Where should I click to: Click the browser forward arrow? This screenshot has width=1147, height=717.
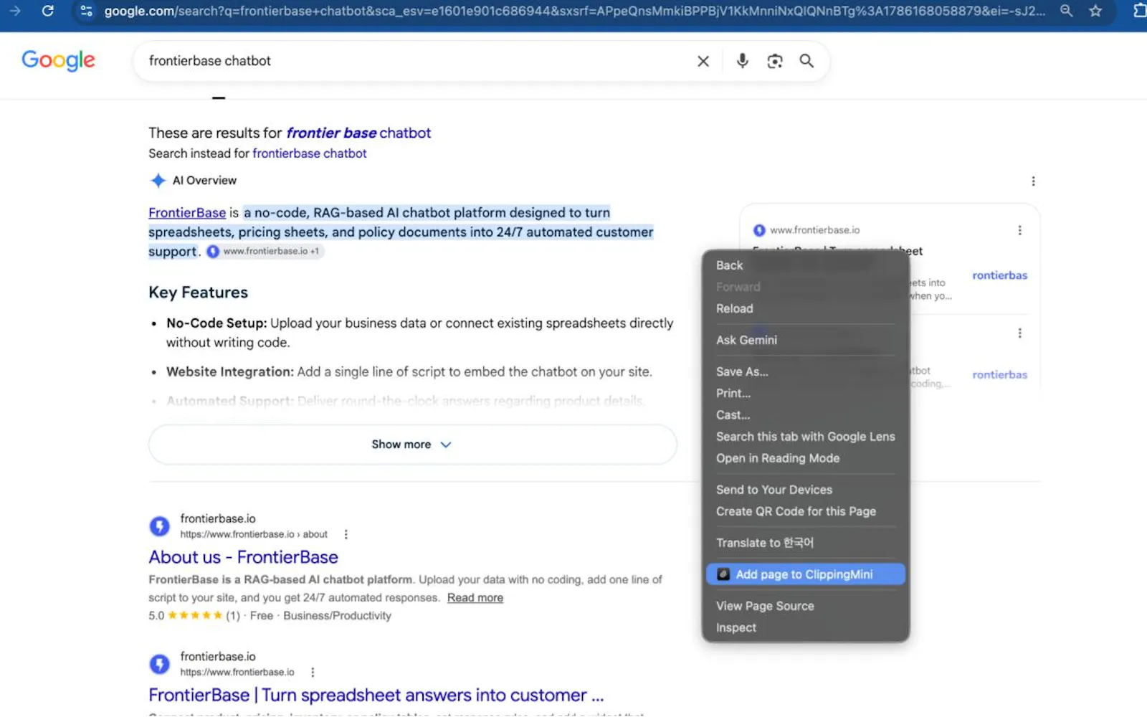(15, 11)
